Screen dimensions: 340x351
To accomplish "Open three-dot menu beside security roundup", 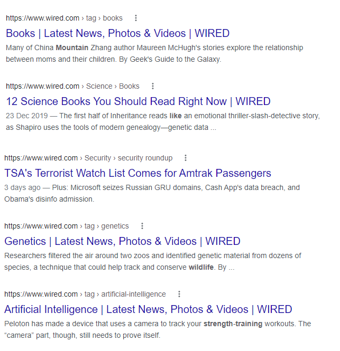I will point(186,158).
